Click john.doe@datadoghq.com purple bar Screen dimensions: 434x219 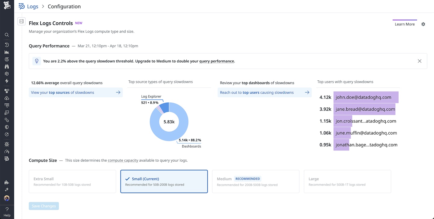(366, 97)
